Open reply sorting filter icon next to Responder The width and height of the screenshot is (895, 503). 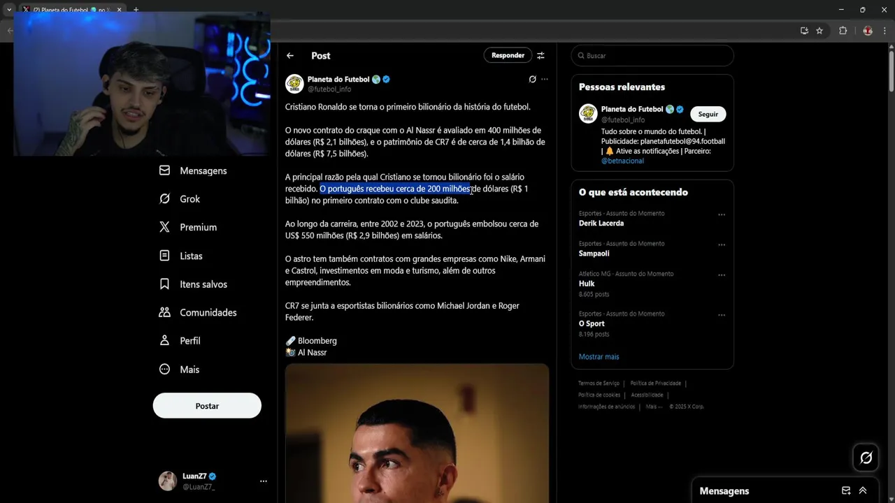pos(540,55)
